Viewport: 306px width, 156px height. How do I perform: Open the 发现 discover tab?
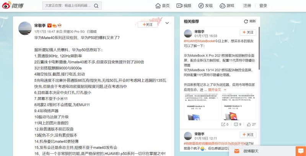tap(205, 6)
